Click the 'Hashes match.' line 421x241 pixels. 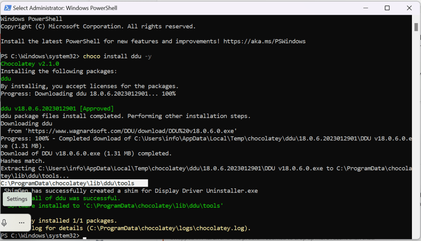coord(23,161)
